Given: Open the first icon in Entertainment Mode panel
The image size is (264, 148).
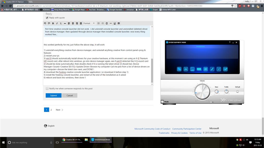Looking at the screenshot, I should coord(179,69).
